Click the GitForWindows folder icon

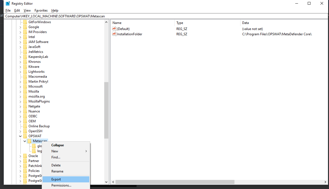(25, 22)
